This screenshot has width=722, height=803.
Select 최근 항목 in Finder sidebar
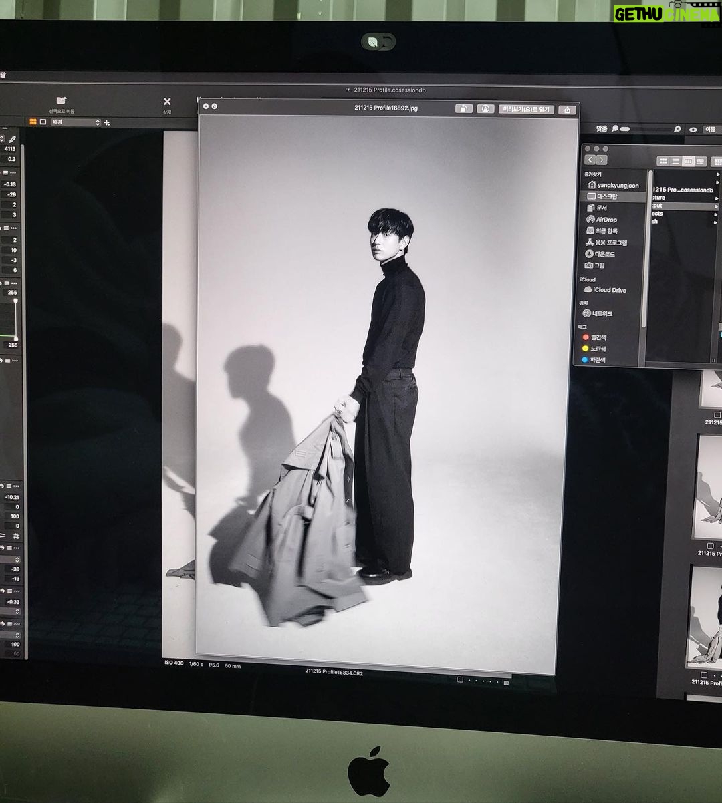[602, 230]
